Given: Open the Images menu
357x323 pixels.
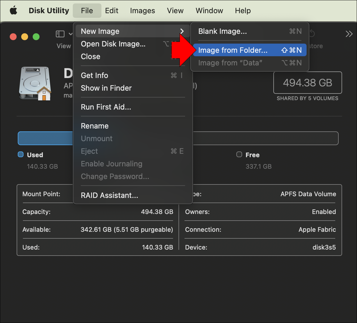Looking at the screenshot, I should click(x=142, y=11).
